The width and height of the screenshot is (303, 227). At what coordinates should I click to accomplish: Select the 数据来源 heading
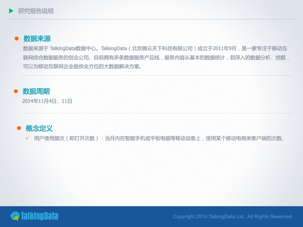37,38
